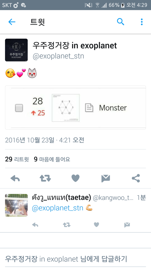Open 우주정거장 in exoplanet profile avatar

point(16,50)
